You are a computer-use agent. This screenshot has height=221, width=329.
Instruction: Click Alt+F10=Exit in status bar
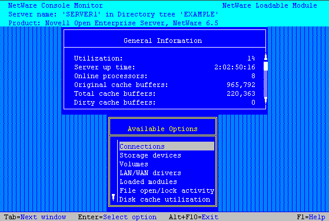[194, 217]
